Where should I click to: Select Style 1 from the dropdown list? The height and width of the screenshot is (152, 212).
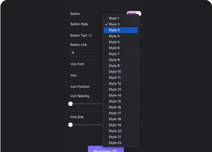click(x=121, y=18)
